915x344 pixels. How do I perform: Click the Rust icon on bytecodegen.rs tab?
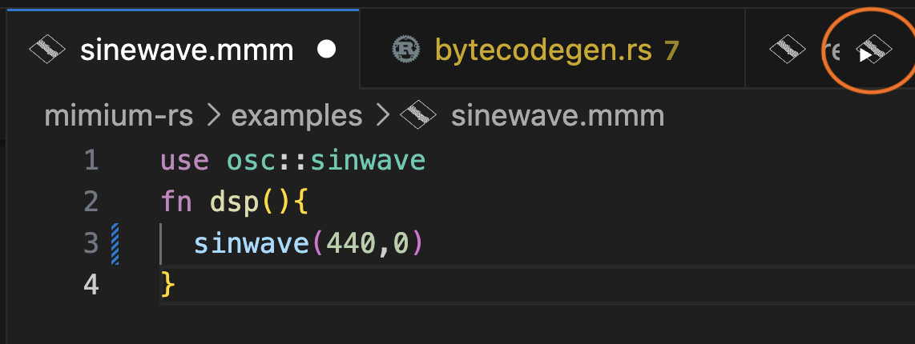pyautogui.click(x=406, y=50)
